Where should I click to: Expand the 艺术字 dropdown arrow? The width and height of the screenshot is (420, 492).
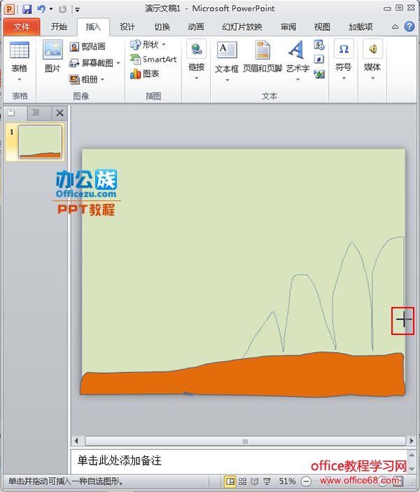pos(297,80)
